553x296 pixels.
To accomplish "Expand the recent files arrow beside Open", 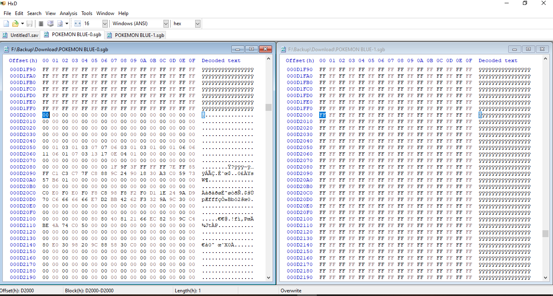I will 22,24.
